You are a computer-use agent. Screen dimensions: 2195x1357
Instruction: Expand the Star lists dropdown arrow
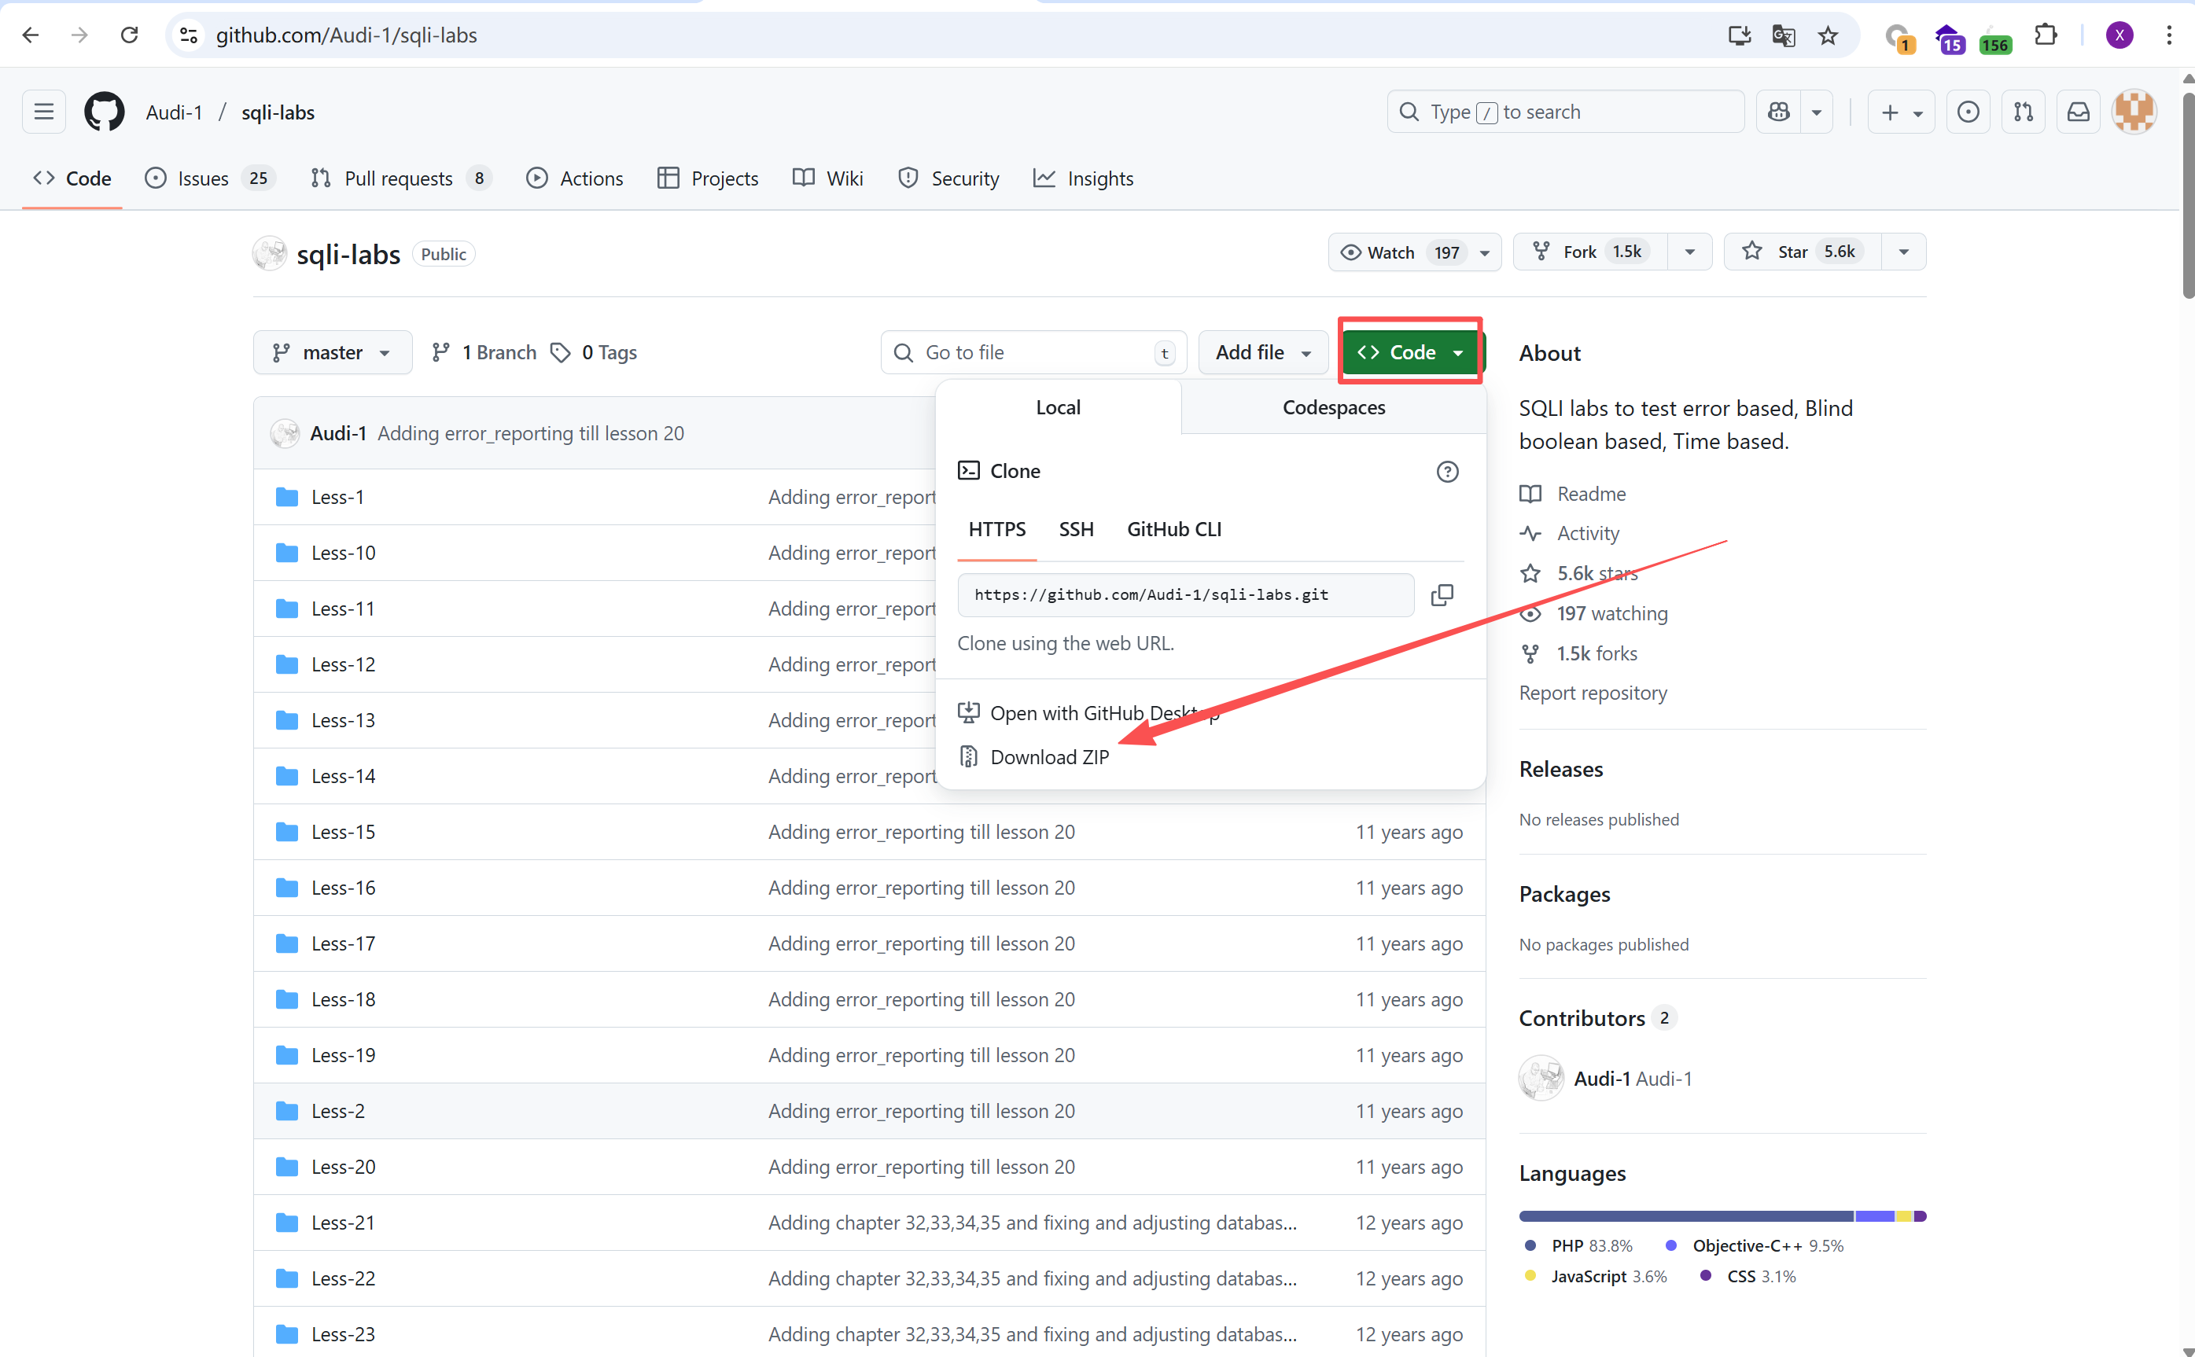coord(1904,252)
